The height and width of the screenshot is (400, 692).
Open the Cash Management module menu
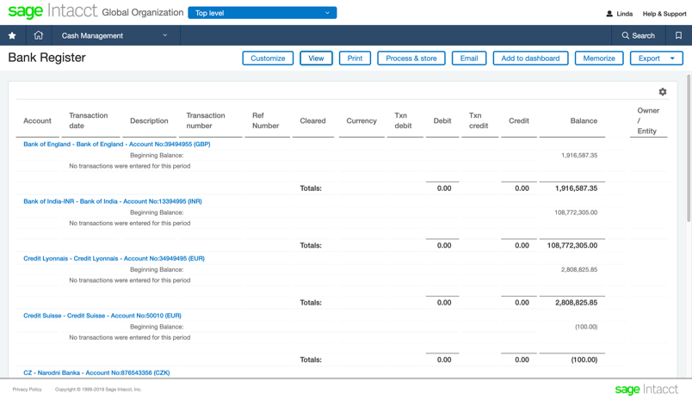click(x=114, y=36)
